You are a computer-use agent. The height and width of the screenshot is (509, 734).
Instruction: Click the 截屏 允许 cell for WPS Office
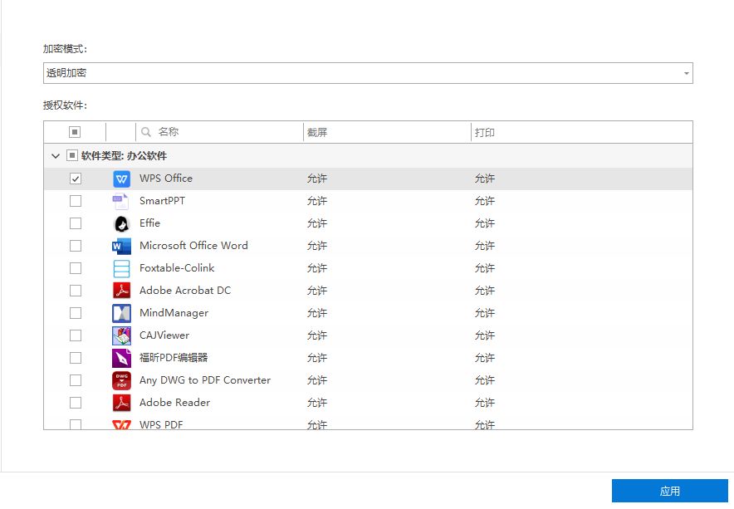317,179
